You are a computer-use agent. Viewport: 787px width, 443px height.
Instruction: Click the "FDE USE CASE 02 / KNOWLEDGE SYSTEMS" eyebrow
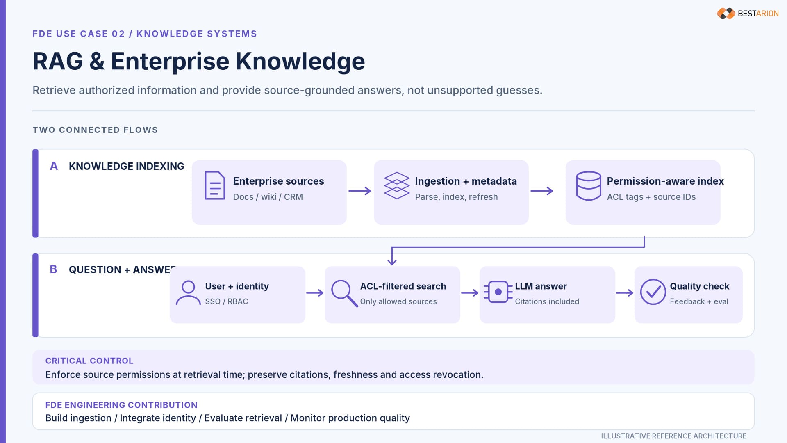point(145,34)
